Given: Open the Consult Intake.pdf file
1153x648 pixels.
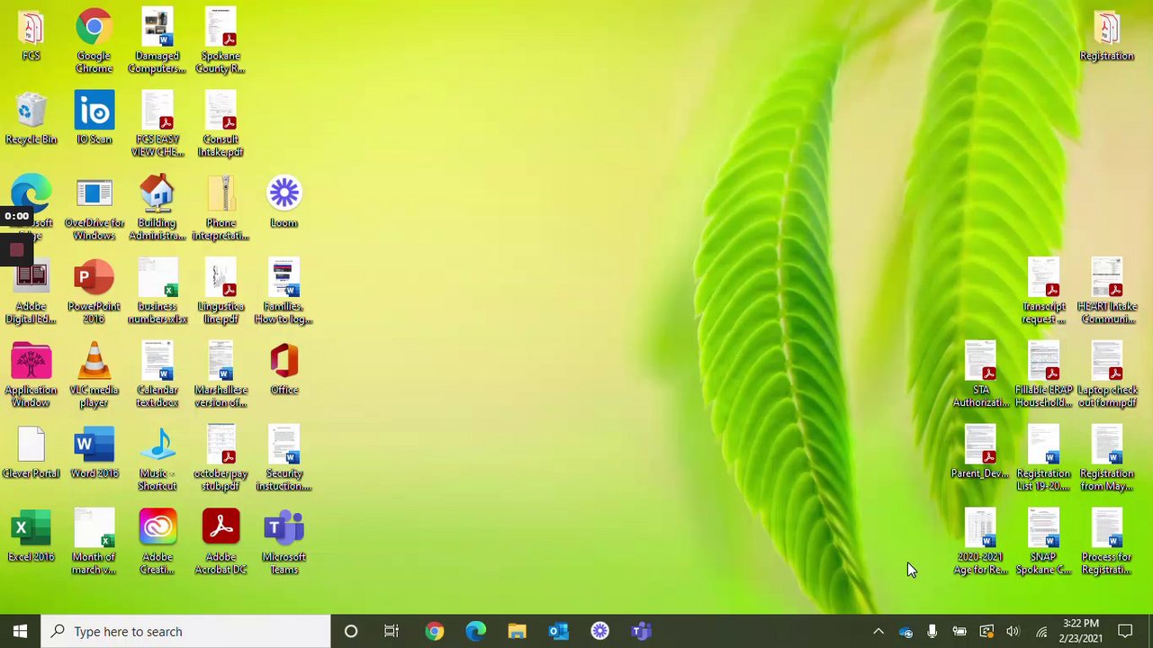Looking at the screenshot, I should (221, 125).
